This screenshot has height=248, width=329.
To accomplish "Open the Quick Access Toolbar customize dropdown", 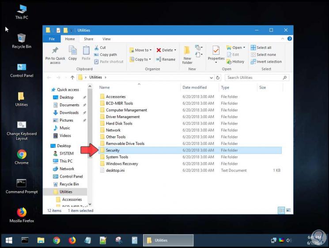I will (x=71, y=30).
